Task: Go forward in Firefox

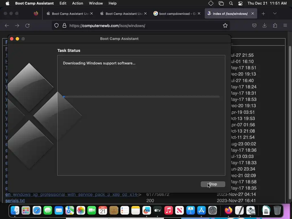Action: pos(17,25)
